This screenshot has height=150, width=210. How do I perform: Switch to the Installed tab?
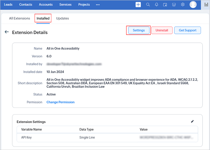(43, 18)
